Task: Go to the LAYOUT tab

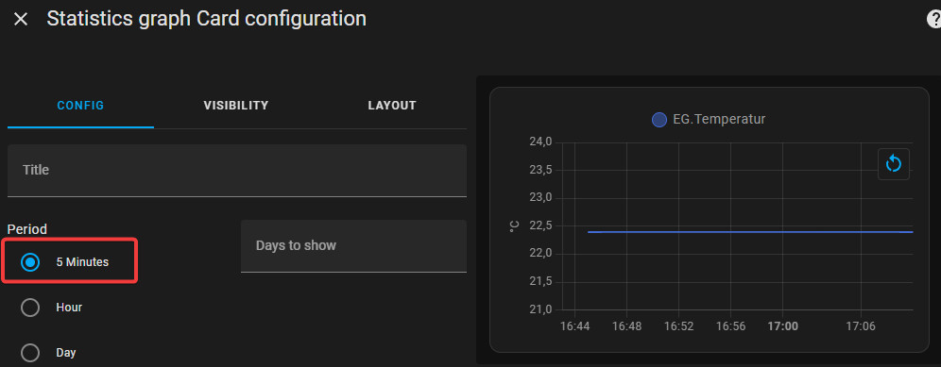Action: (392, 106)
